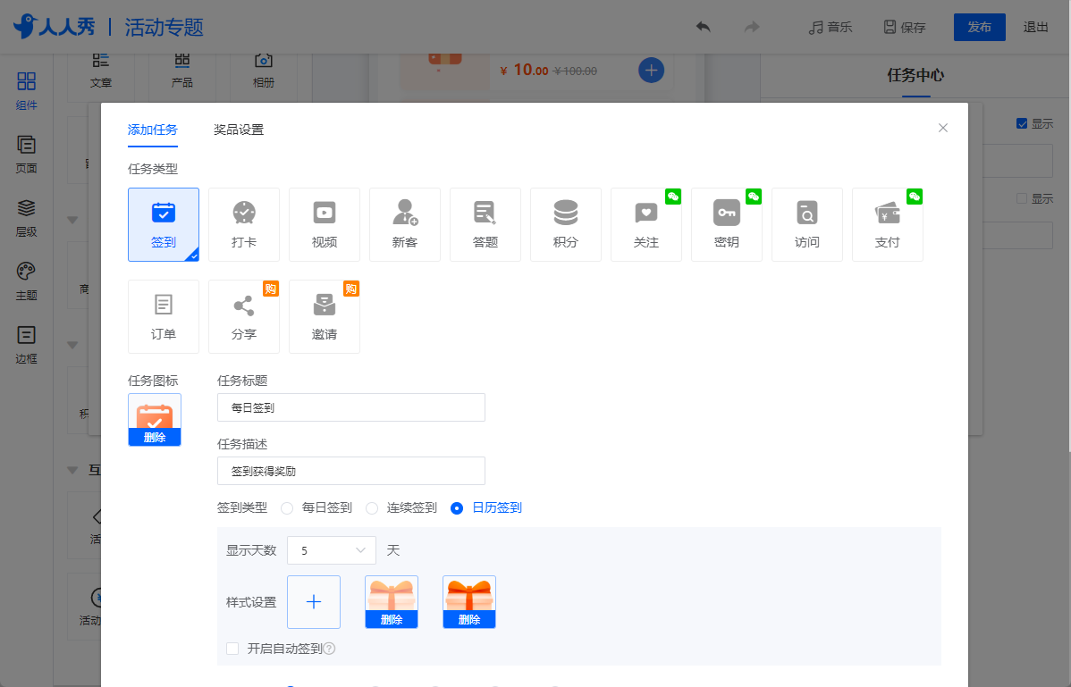Choose the 访问 task type

coord(807,224)
